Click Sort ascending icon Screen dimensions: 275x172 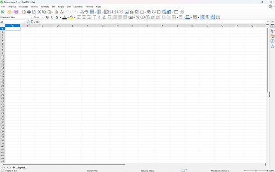tap(111, 12)
